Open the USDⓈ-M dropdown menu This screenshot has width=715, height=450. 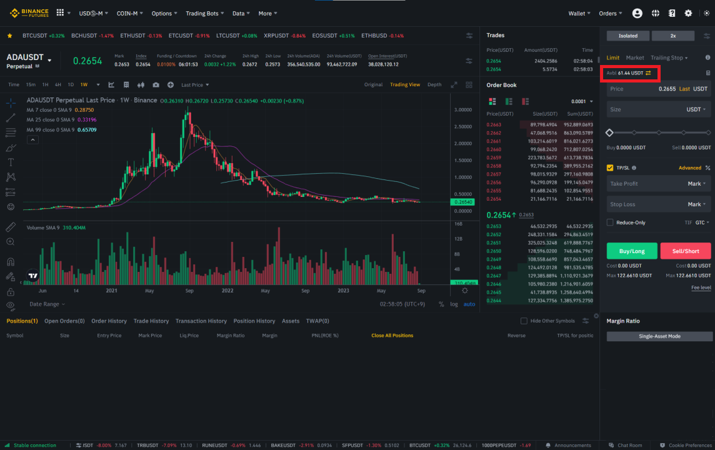[94, 13]
